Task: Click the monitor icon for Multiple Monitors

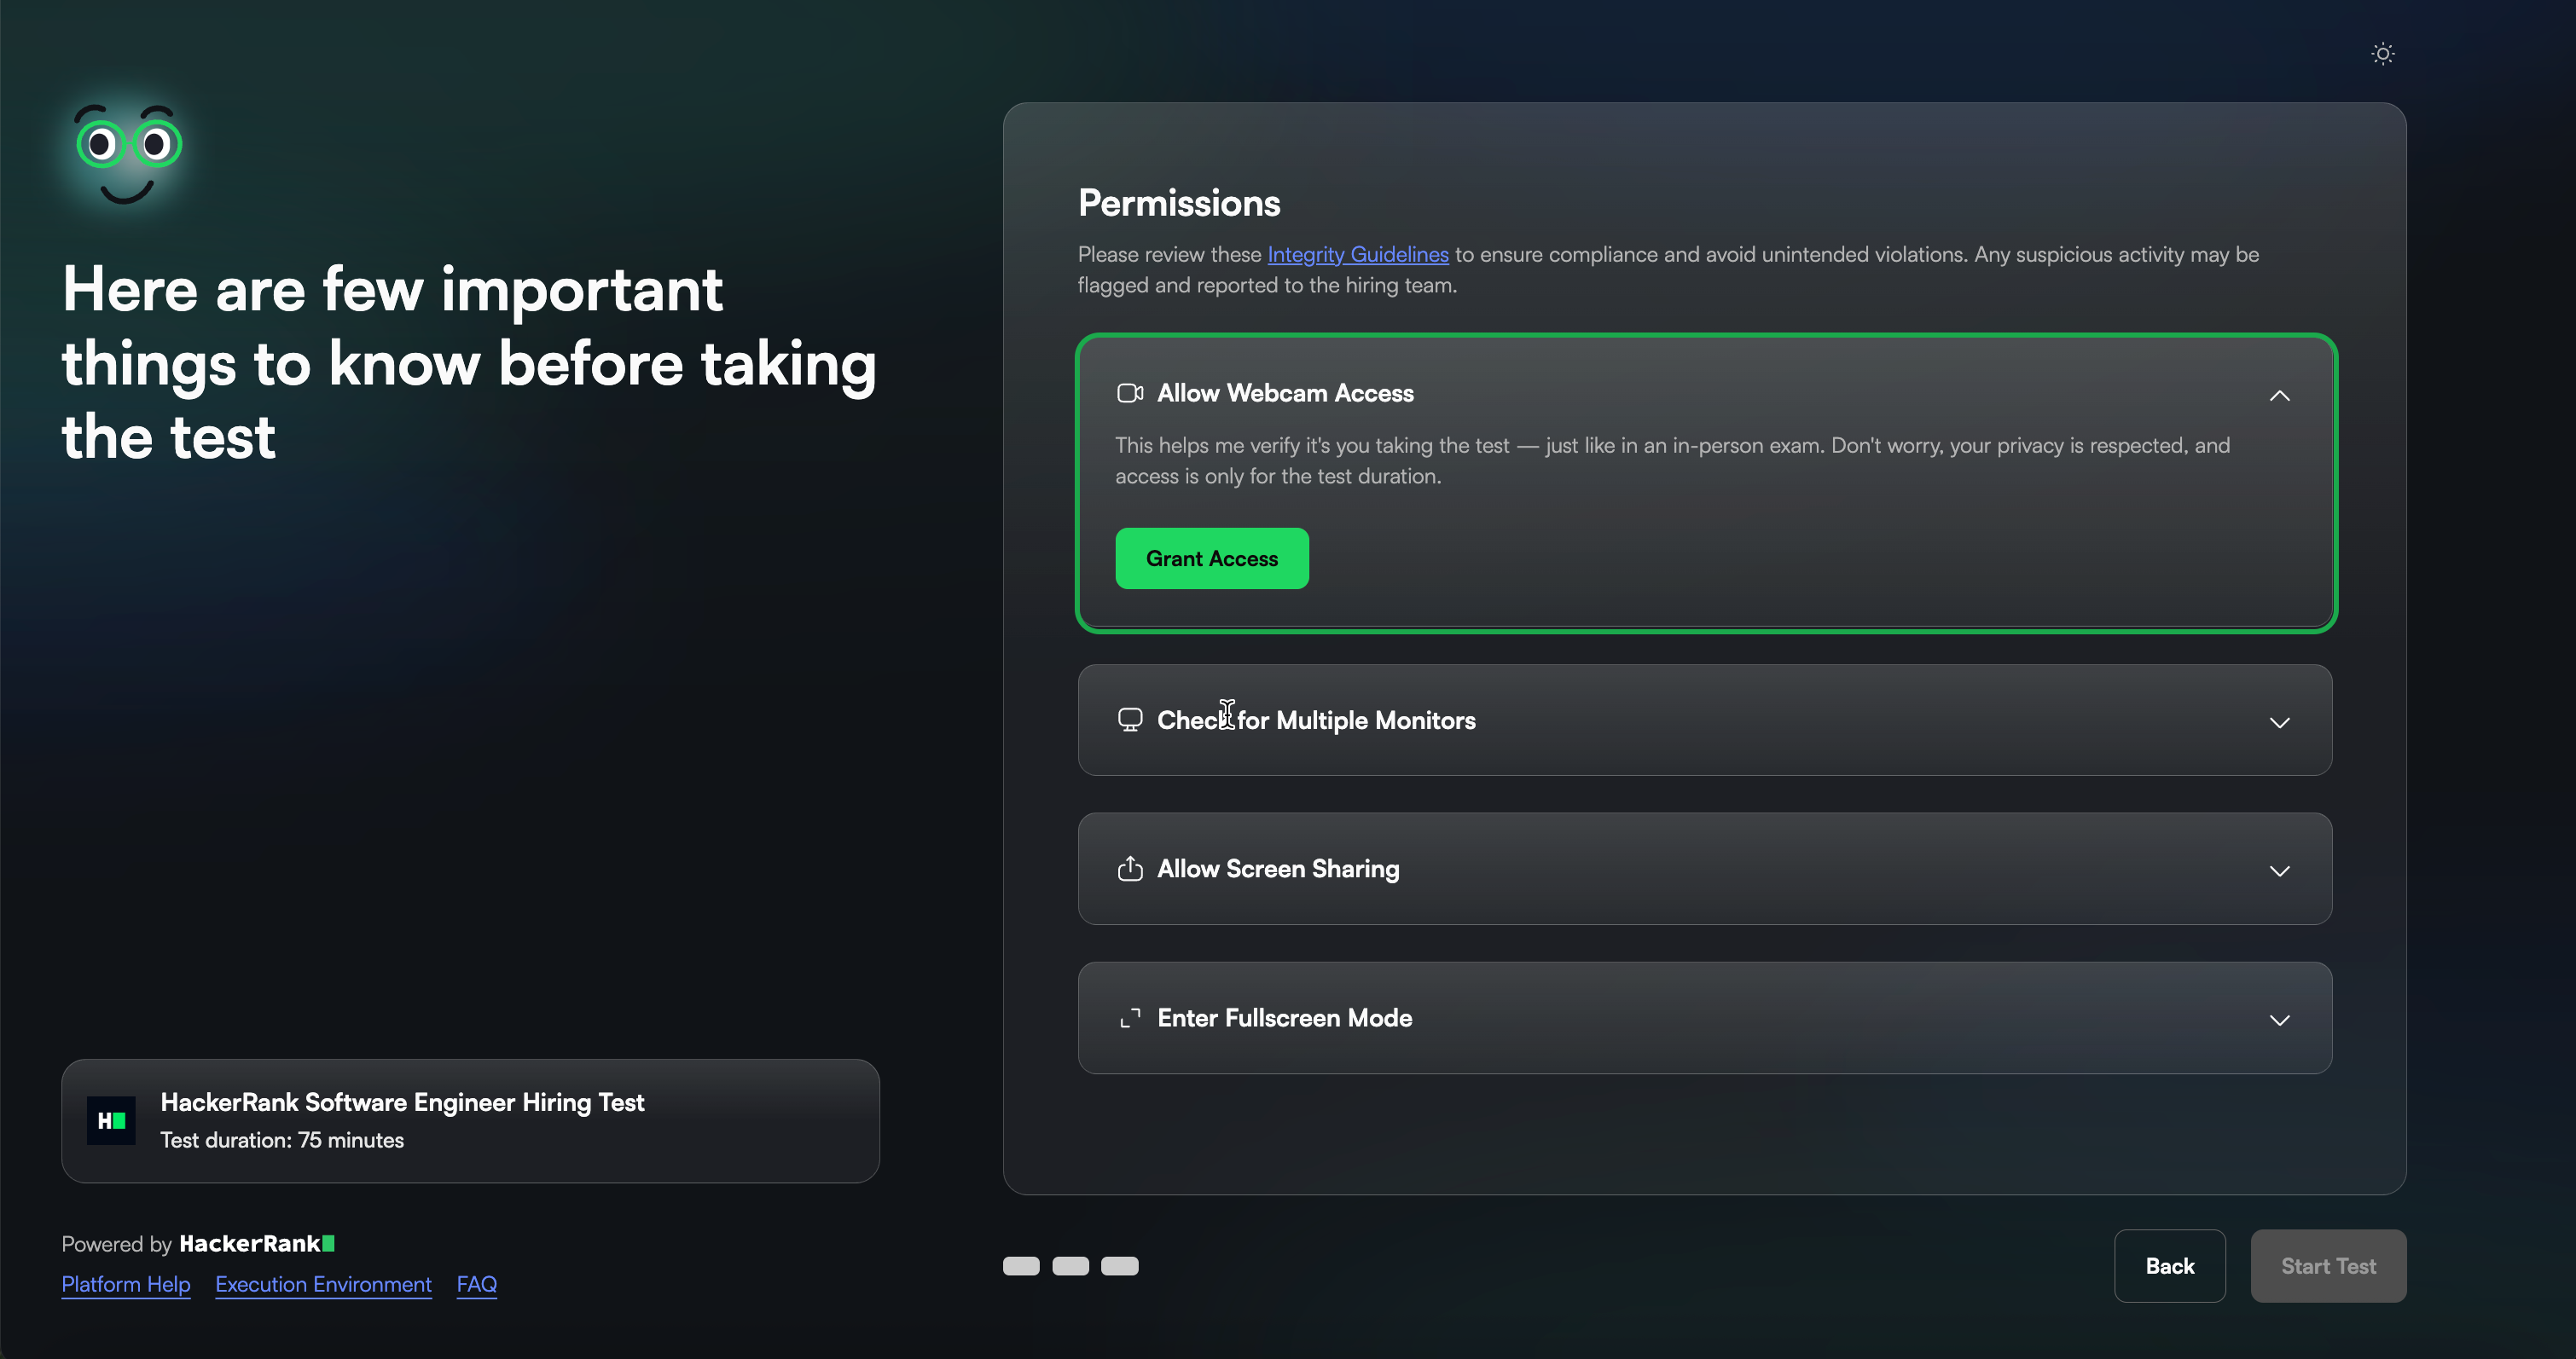Action: click(x=1130, y=720)
